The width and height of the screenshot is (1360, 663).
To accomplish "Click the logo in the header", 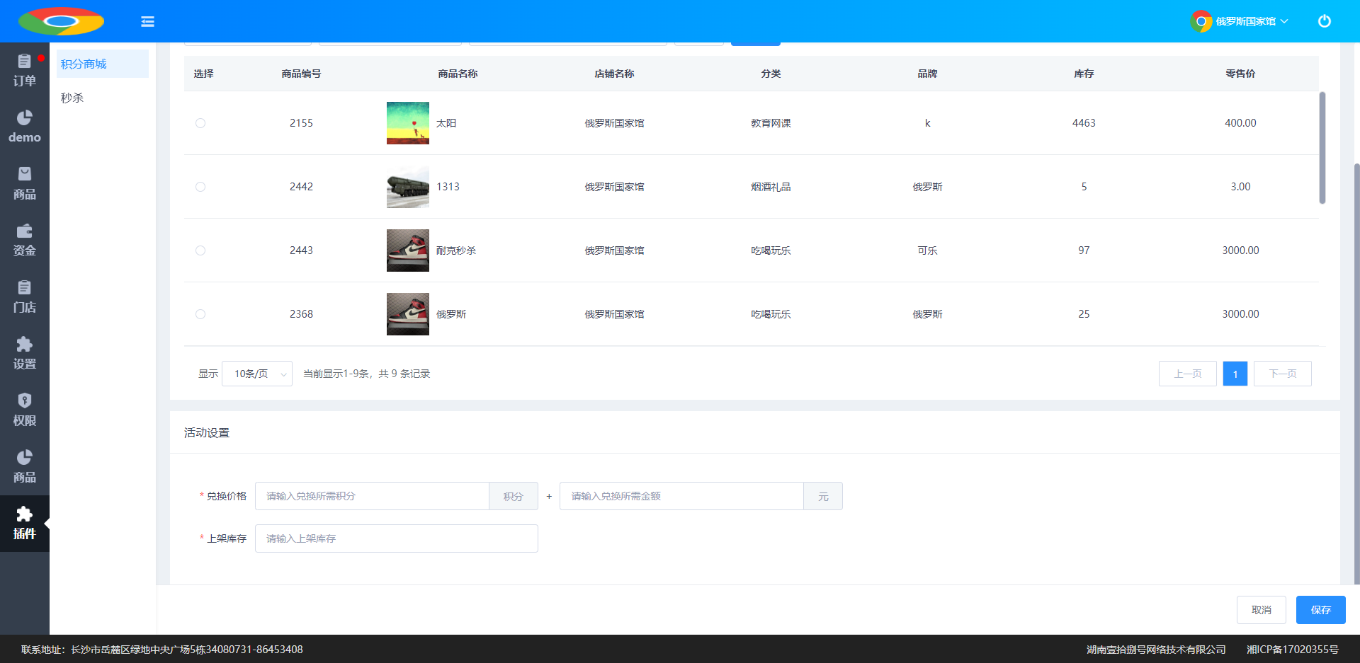I will point(61,21).
